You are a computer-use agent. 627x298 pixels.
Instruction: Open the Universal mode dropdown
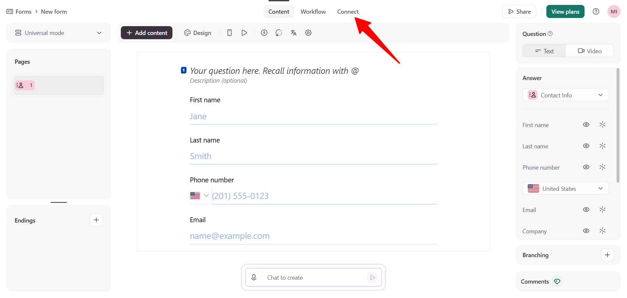click(x=59, y=33)
